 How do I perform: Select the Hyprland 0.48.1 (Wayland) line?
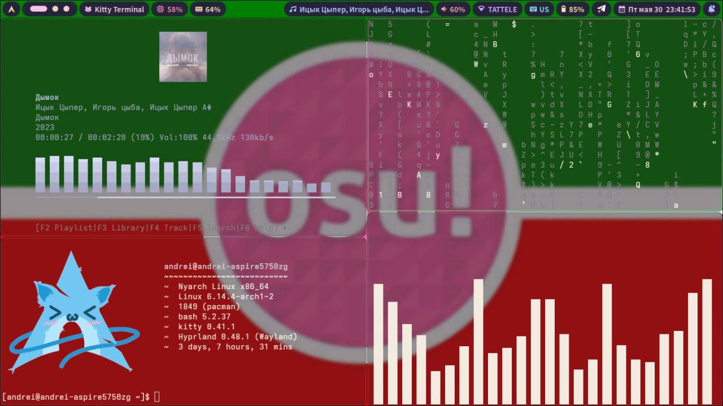click(x=237, y=337)
